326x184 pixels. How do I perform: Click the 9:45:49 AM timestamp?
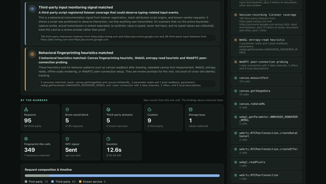(x=114, y=155)
